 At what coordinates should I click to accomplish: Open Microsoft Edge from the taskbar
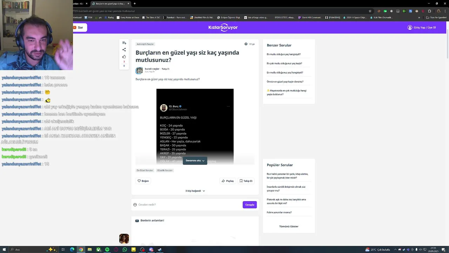tap(72, 249)
